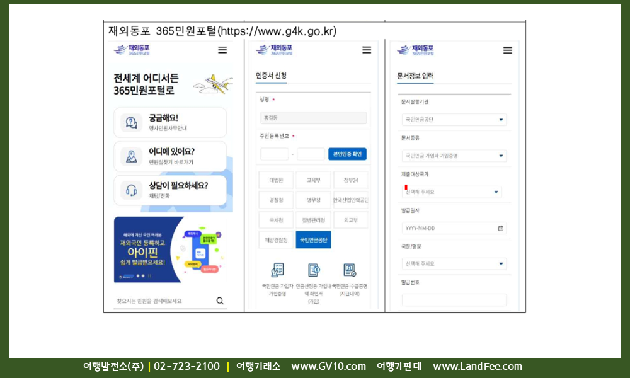Open 상담이 필요하세요? chat/phone card

point(170,190)
